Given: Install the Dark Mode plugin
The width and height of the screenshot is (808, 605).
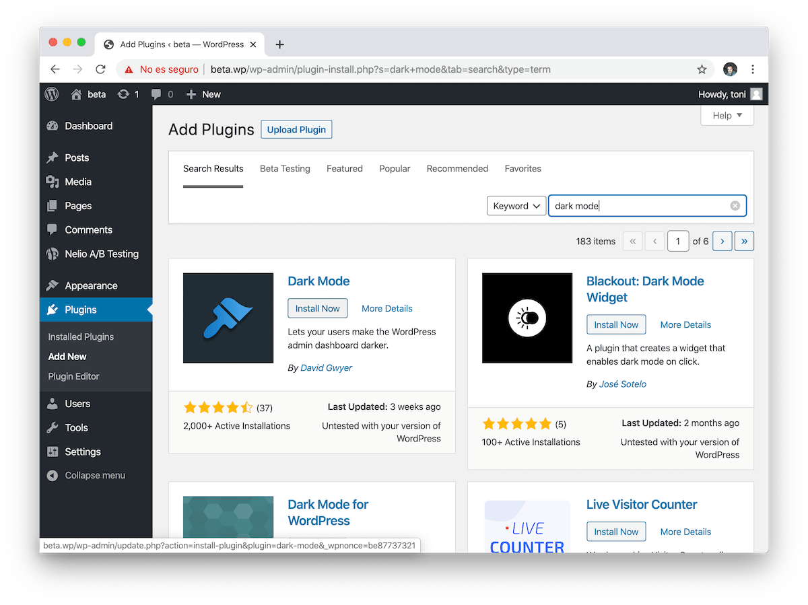Looking at the screenshot, I should (317, 308).
